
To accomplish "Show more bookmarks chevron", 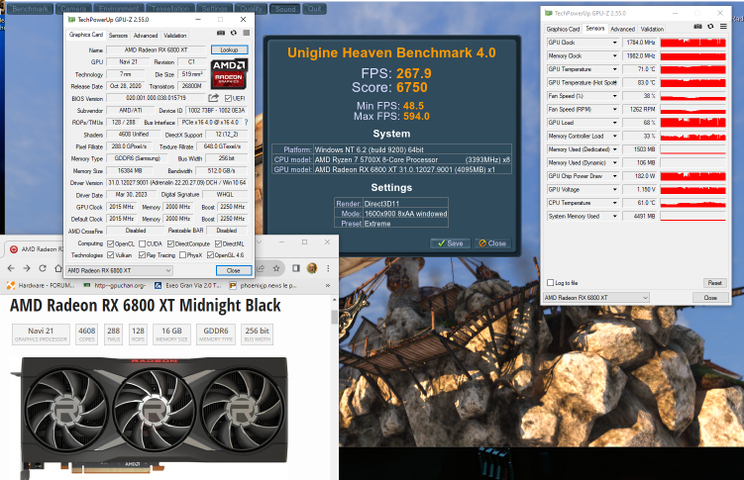I will tap(327, 286).
